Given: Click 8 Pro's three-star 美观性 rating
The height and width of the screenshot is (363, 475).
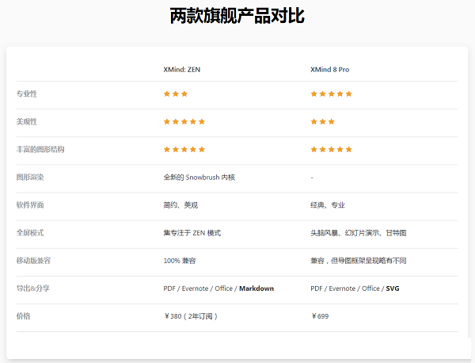Looking at the screenshot, I should [x=323, y=121].
